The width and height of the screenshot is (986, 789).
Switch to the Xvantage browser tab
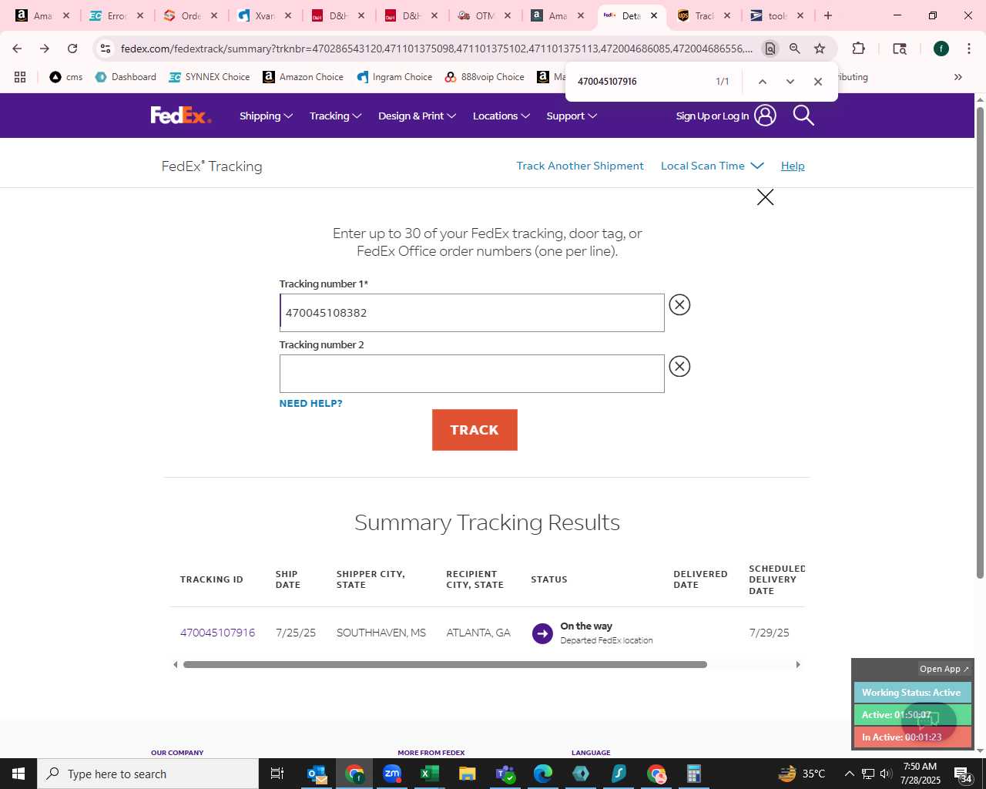click(264, 15)
